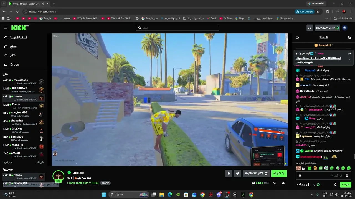The height and width of the screenshot is (199, 355).
Task: Click the Ask Gemini button
Action: [316, 4]
